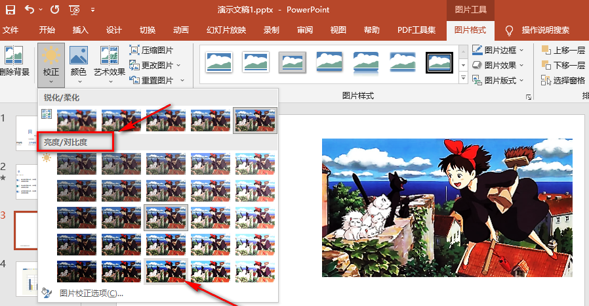The image size is (589, 306).
Task: Toggle the 校正 corrections dropdown button
Action: 51,65
